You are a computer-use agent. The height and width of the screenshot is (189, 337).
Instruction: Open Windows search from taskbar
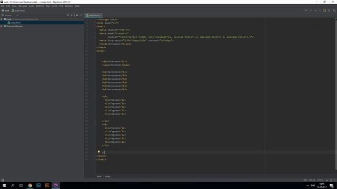pyautogui.click(x=13, y=185)
